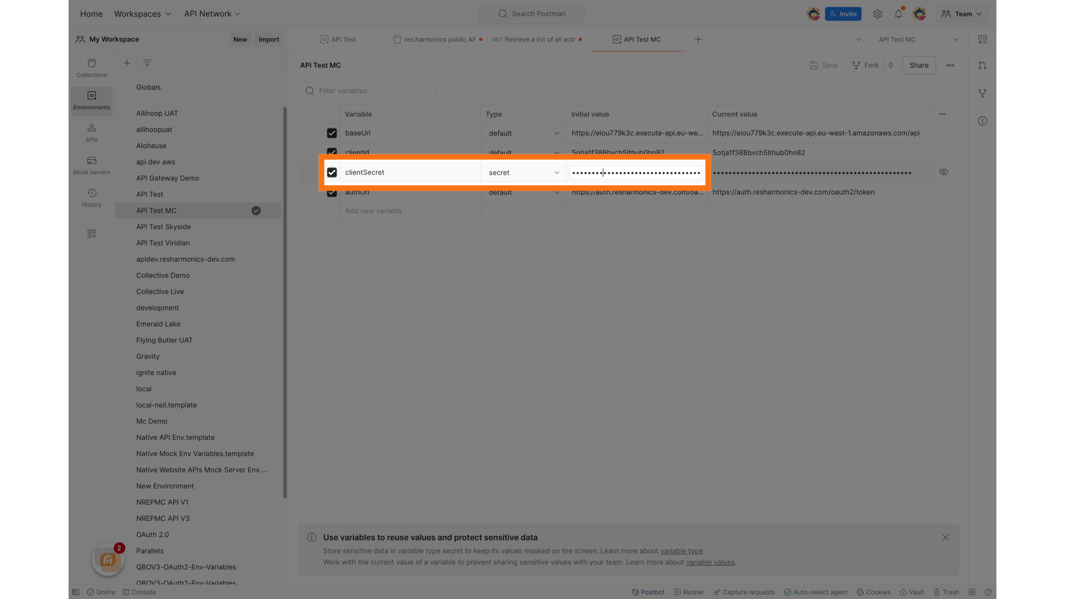Open the Environments sidebar panel
Viewport: 1065px width, 599px height.
point(92,100)
